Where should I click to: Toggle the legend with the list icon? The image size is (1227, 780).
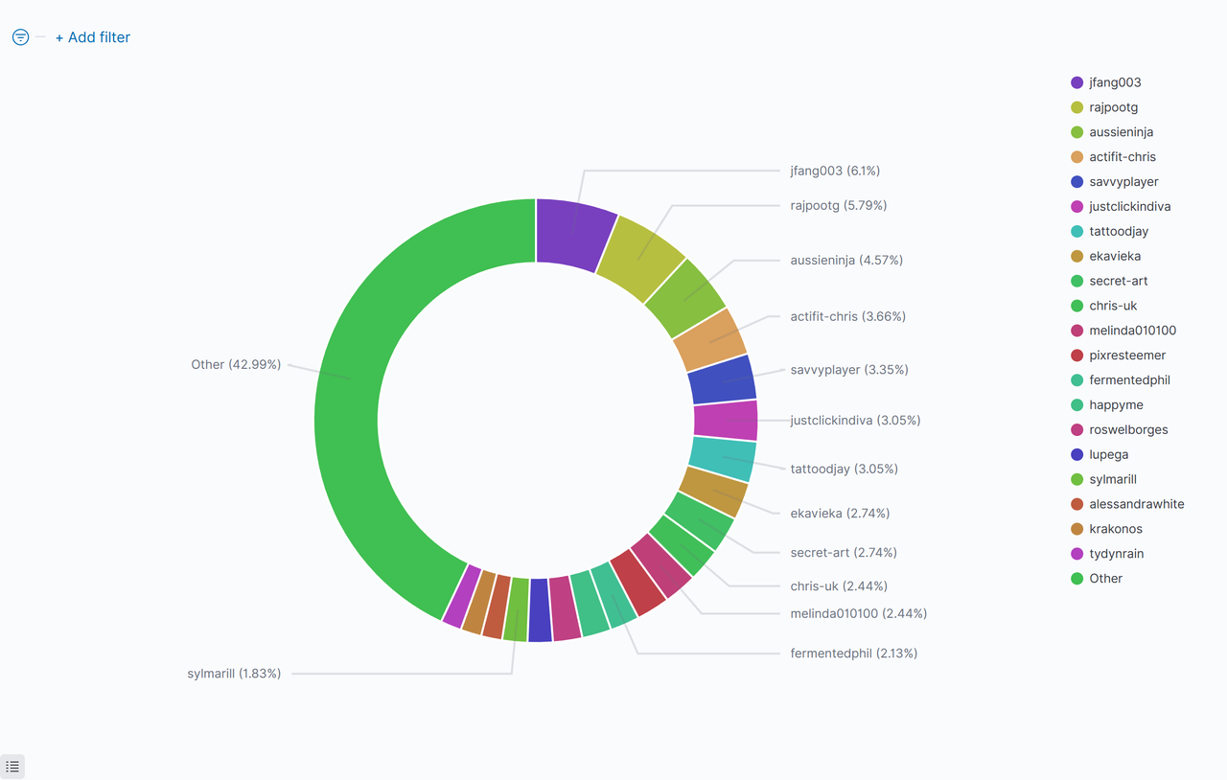point(12,767)
